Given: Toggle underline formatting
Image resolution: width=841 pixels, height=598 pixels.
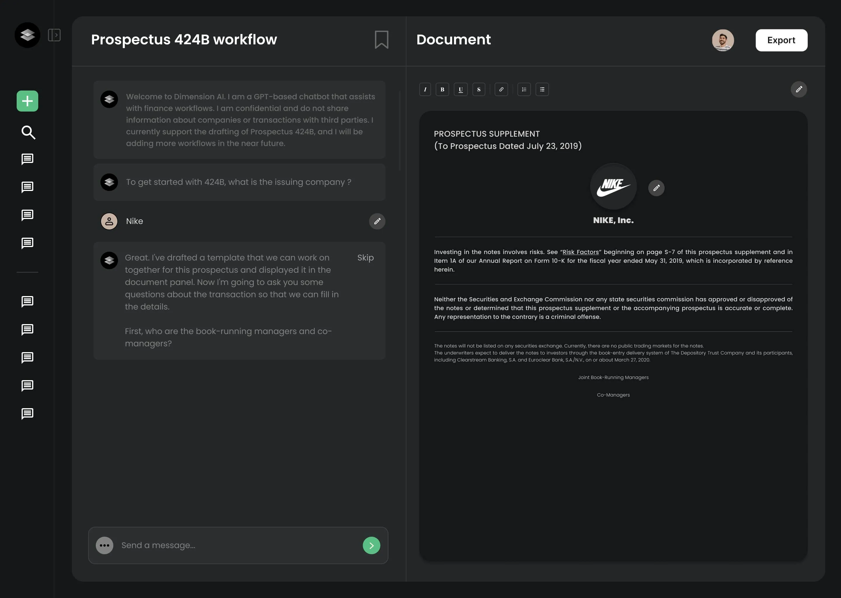Looking at the screenshot, I should coord(461,89).
